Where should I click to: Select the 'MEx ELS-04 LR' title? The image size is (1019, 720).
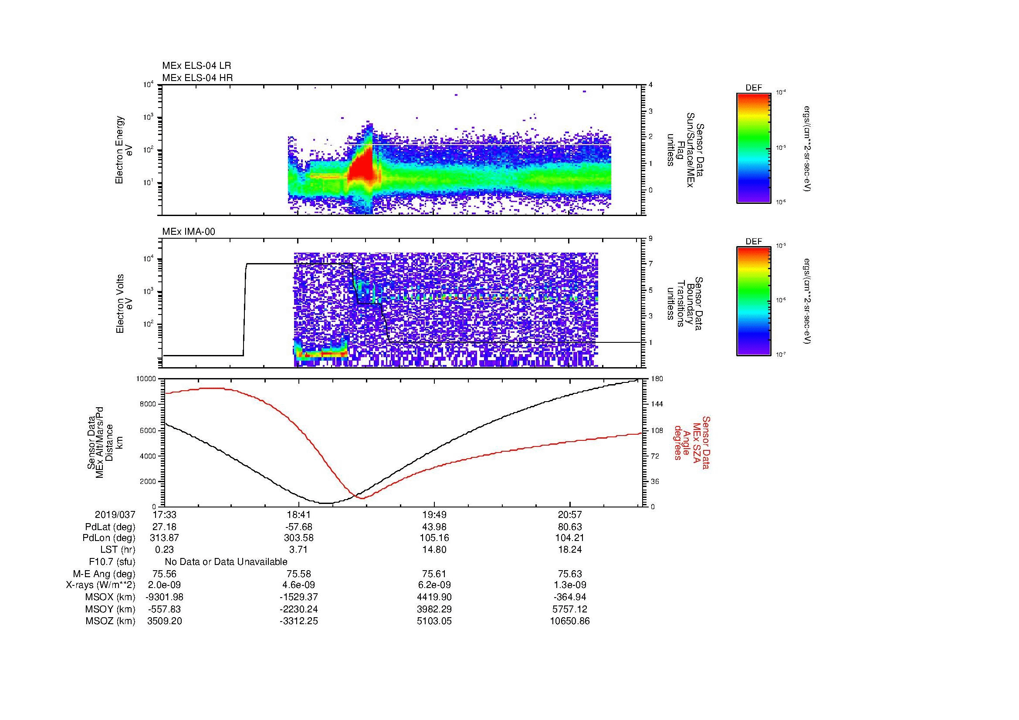[x=196, y=66]
